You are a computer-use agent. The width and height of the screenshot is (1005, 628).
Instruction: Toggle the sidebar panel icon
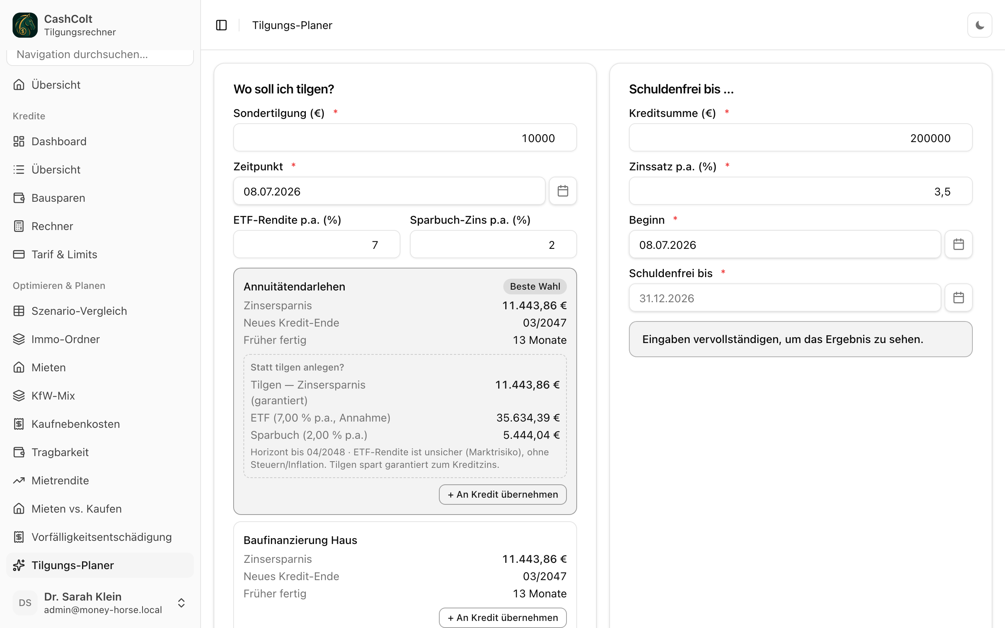(221, 26)
